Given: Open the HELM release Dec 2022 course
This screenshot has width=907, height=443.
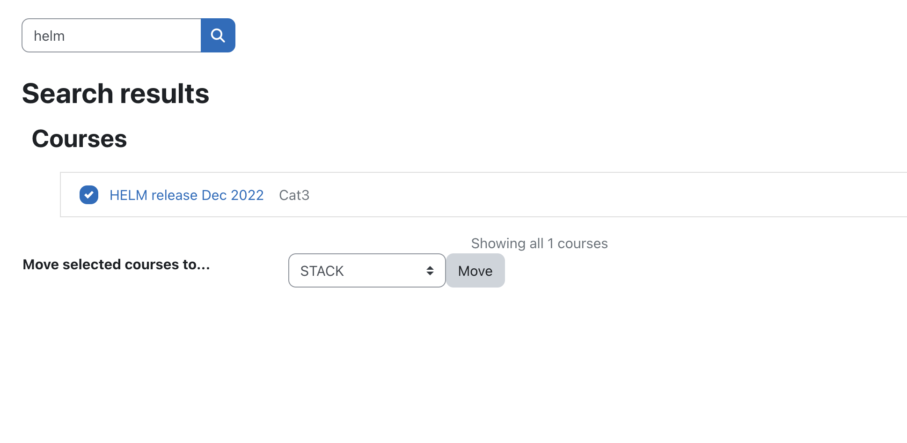Looking at the screenshot, I should coord(186,195).
